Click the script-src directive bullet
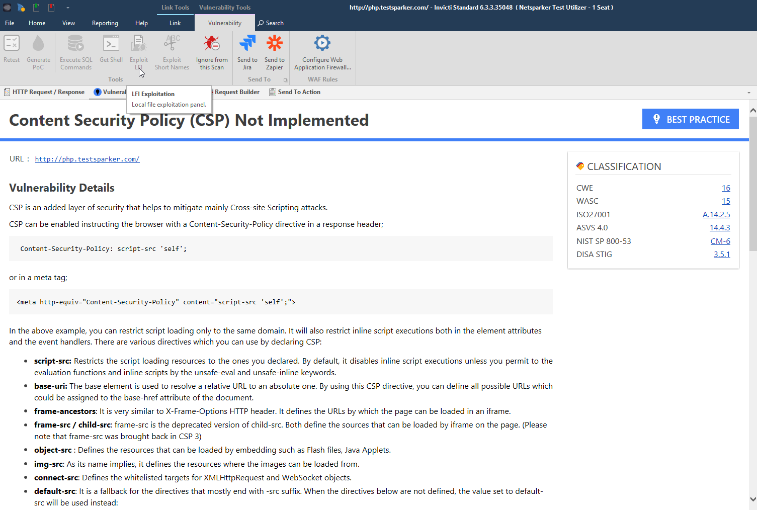757x510 pixels. [293, 367]
